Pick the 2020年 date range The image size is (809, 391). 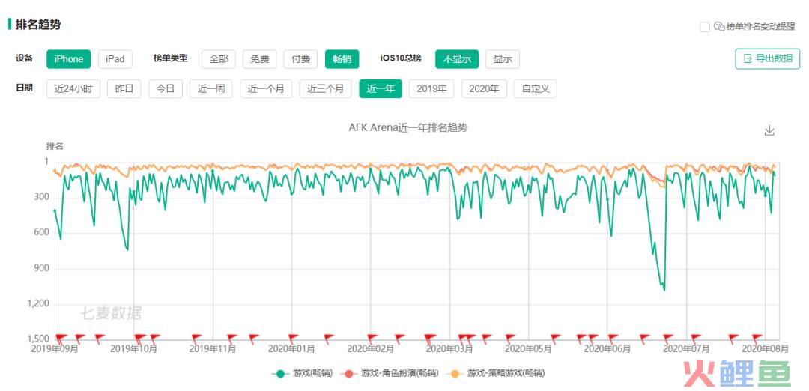pyautogui.click(x=484, y=88)
